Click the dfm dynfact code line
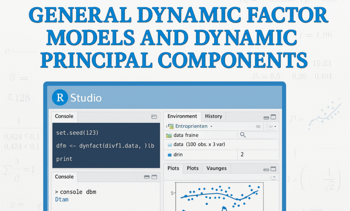 point(105,146)
